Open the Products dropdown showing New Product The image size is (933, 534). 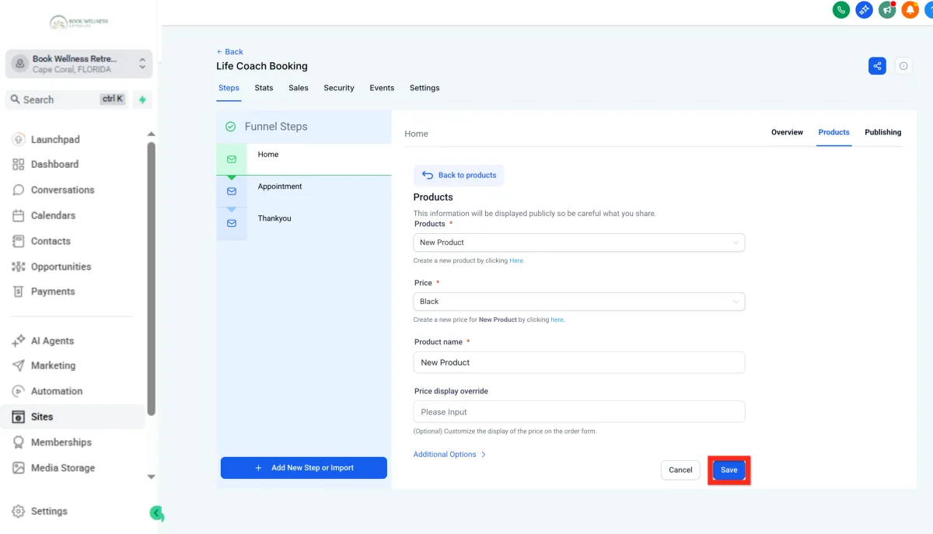[x=578, y=243]
